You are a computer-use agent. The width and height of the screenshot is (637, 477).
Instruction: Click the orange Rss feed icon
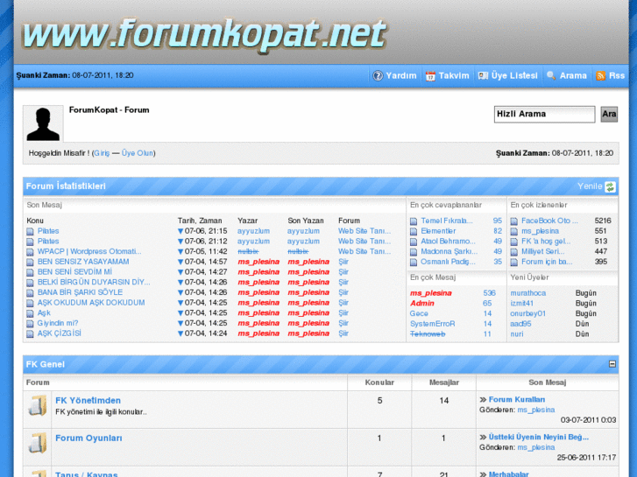pos(600,76)
